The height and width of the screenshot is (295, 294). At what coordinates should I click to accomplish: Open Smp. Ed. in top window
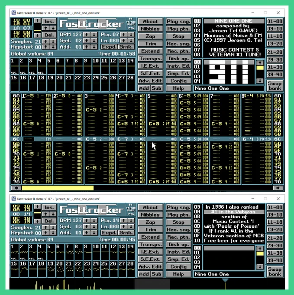tap(178, 73)
